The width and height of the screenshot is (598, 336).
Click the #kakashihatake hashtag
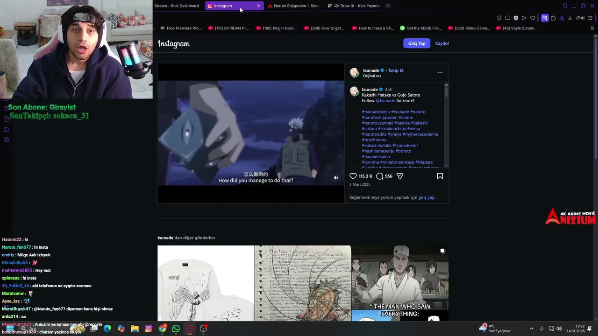tap(377, 146)
